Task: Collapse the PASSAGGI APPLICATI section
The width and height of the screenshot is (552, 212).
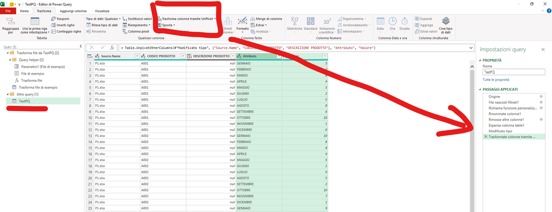Action: tap(481, 89)
